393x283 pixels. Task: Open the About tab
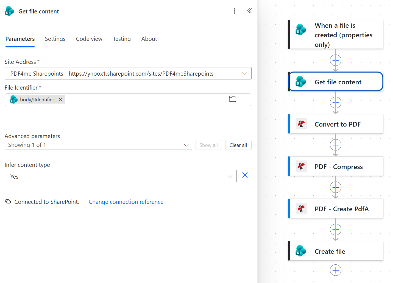tap(149, 39)
